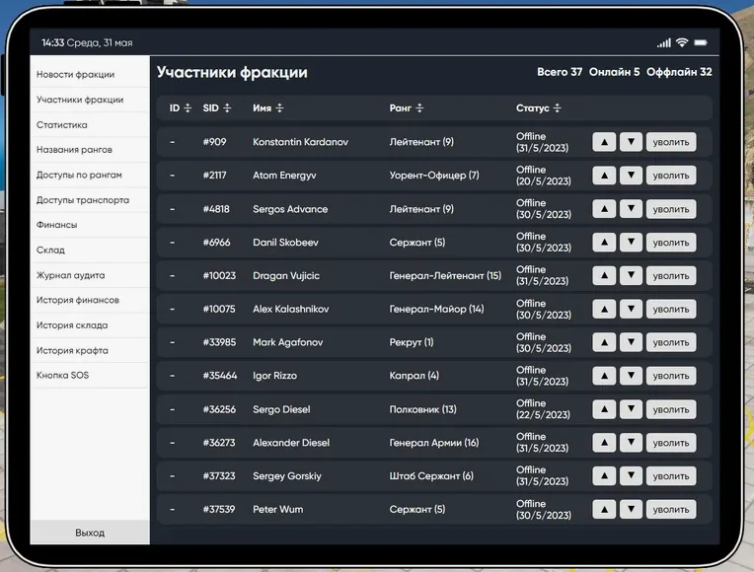Sort members by Ранг column
The height and width of the screenshot is (572, 754).
click(407, 108)
